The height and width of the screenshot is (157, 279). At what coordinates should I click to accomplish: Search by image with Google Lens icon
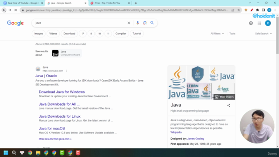(145, 23)
